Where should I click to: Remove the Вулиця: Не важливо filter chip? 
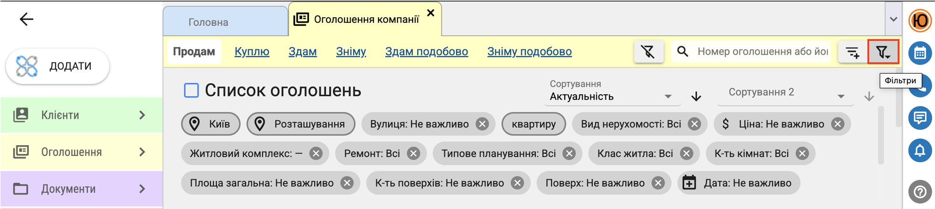(x=482, y=124)
